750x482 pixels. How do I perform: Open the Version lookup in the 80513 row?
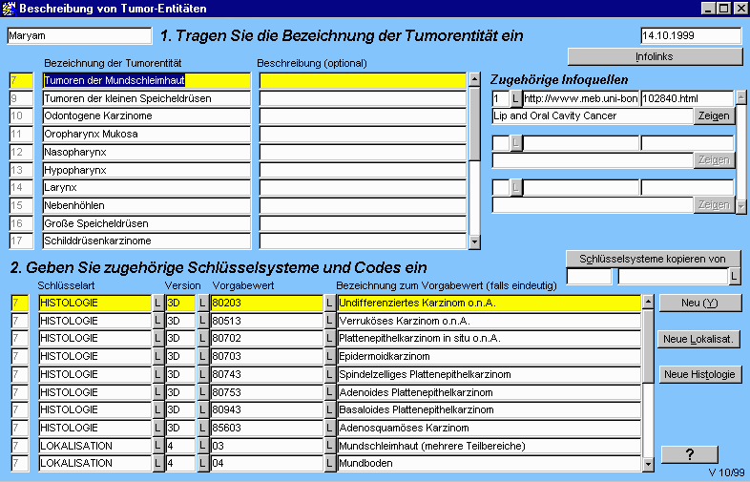[202, 321]
